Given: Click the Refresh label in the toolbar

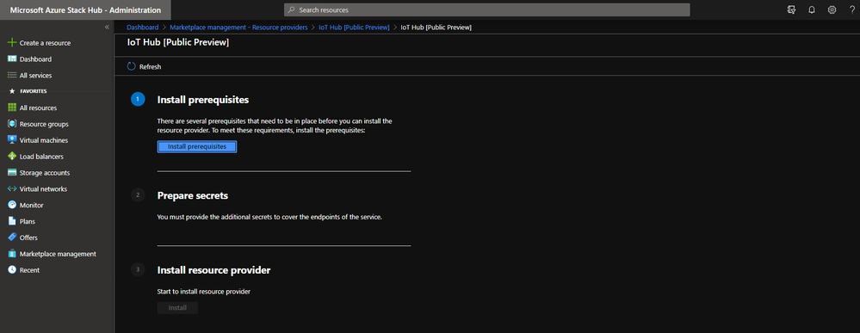Looking at the screenshot, I should 151,67.
